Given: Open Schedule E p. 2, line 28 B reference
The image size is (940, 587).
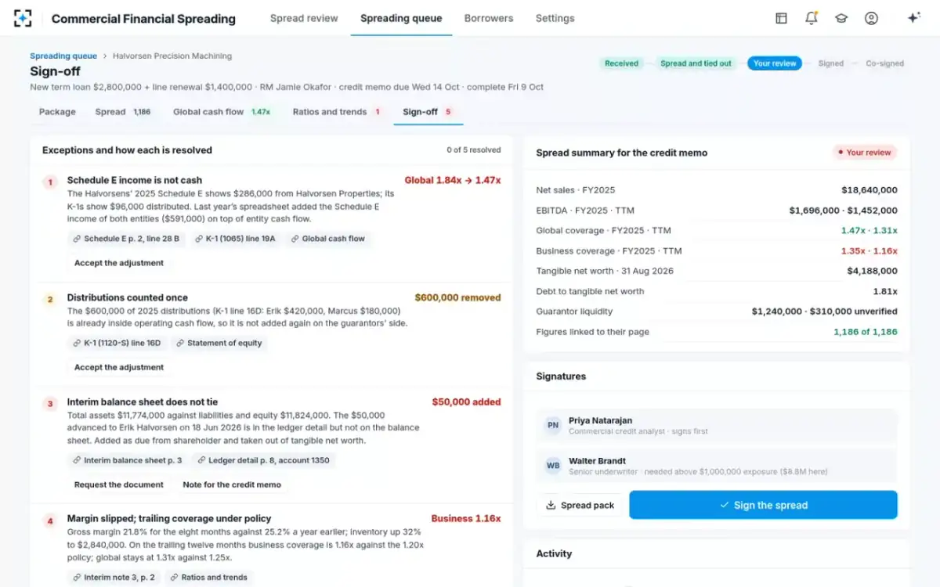Looking at the screenshot, I should (x=126, y=239).
